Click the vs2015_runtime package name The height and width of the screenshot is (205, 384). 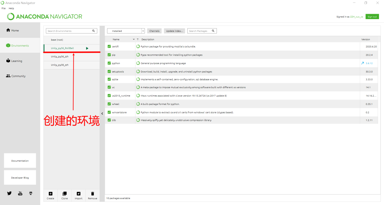click(121, 96)
